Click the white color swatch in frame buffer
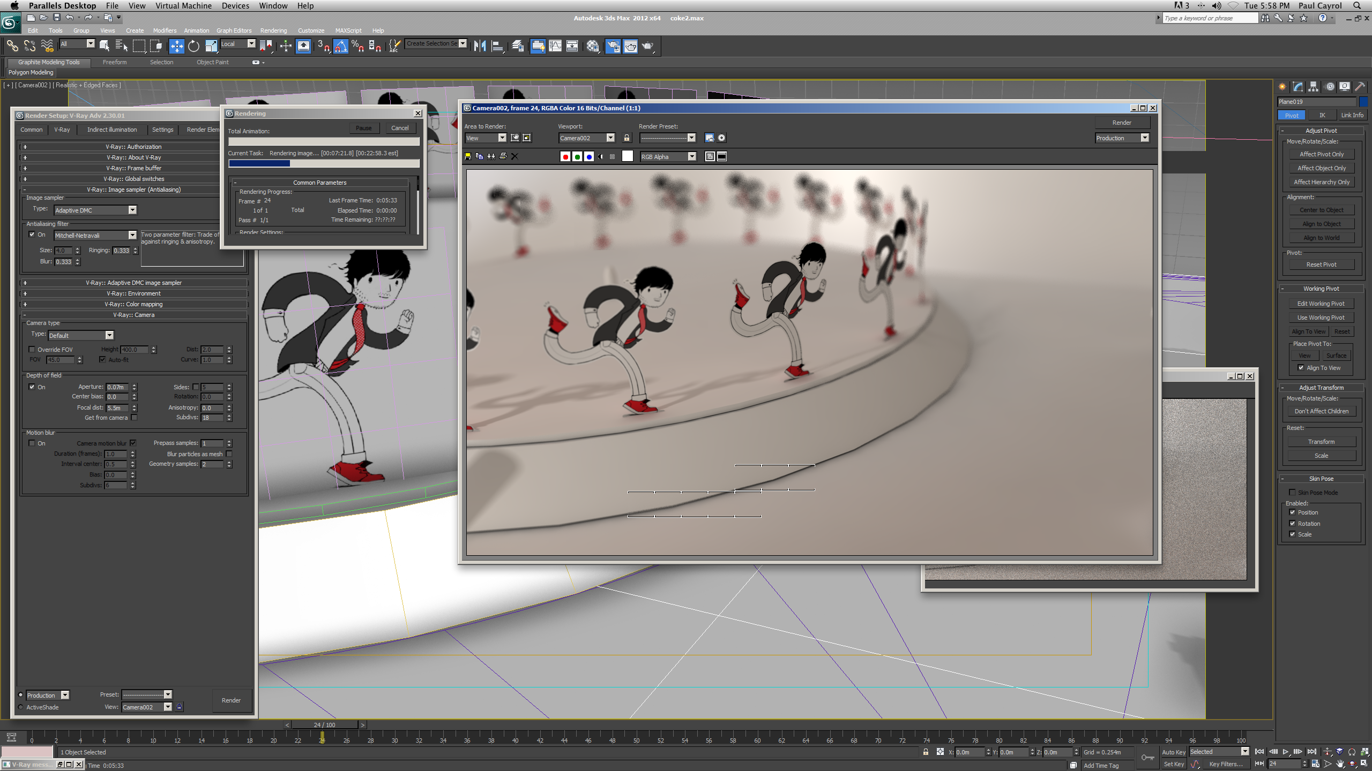 pyautogui.click(x=627, y=156)
